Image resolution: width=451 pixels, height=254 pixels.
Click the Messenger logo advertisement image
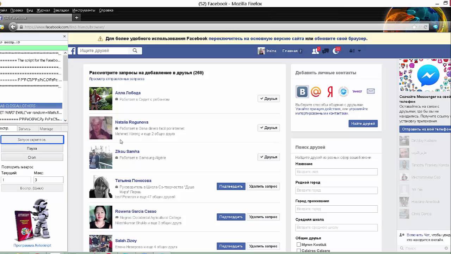coord(425,75)
